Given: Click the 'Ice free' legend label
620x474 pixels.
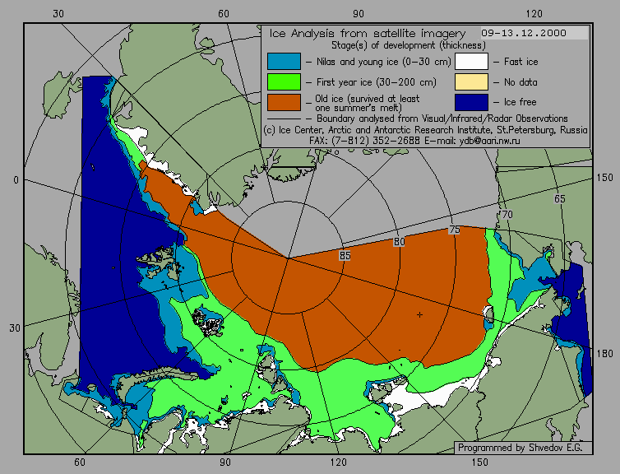Looking at the screenshot, I should (520, 102).
